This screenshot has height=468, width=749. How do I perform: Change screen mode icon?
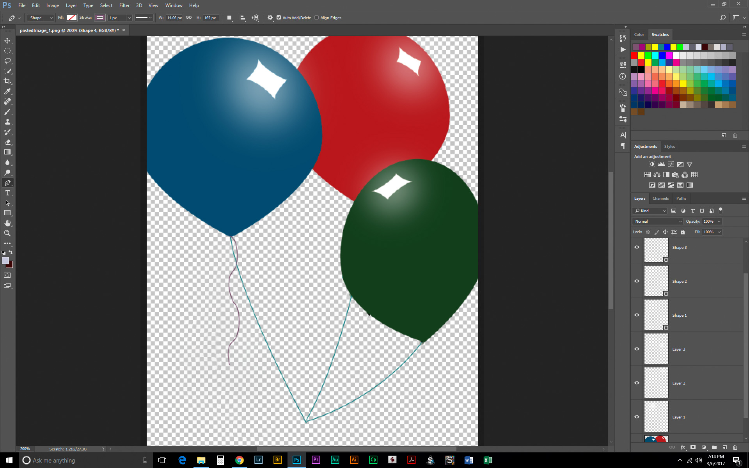[7, 285]
